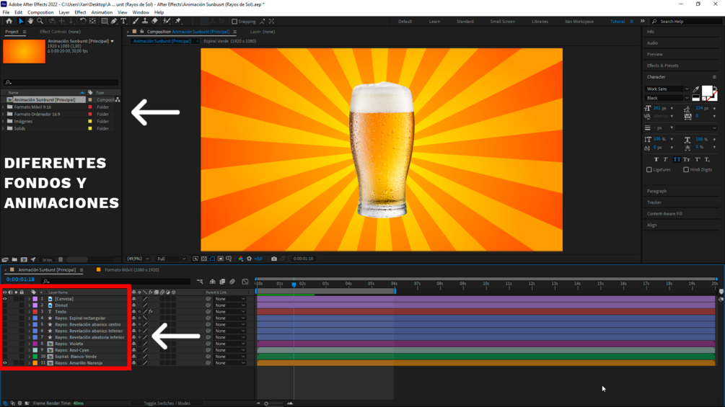Enable the Hindi Digits checkbox
This screenshot has height=407, width=725.
[686, 170]
